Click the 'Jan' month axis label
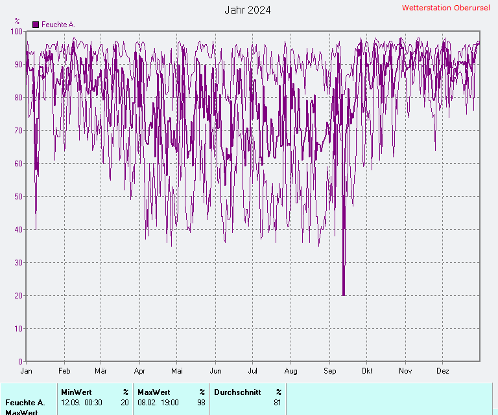This screenshot has width=498, height=415. point(26,371)
